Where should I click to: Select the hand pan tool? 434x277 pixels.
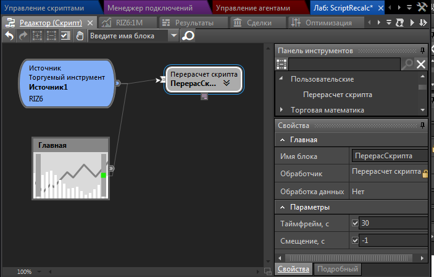pyautogui.click(x=80, y=36)
